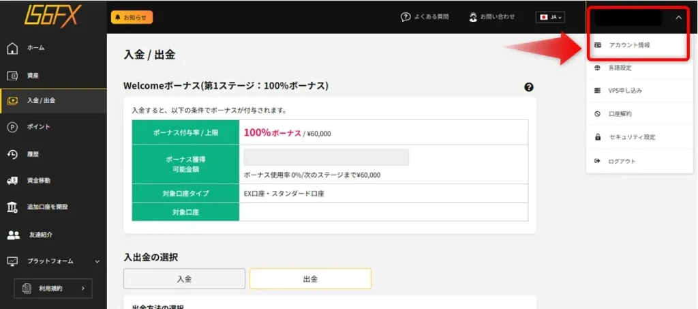The image size is (698, 309).
Task: Click the 入出金の選択 heading
Action: [151, 257]
